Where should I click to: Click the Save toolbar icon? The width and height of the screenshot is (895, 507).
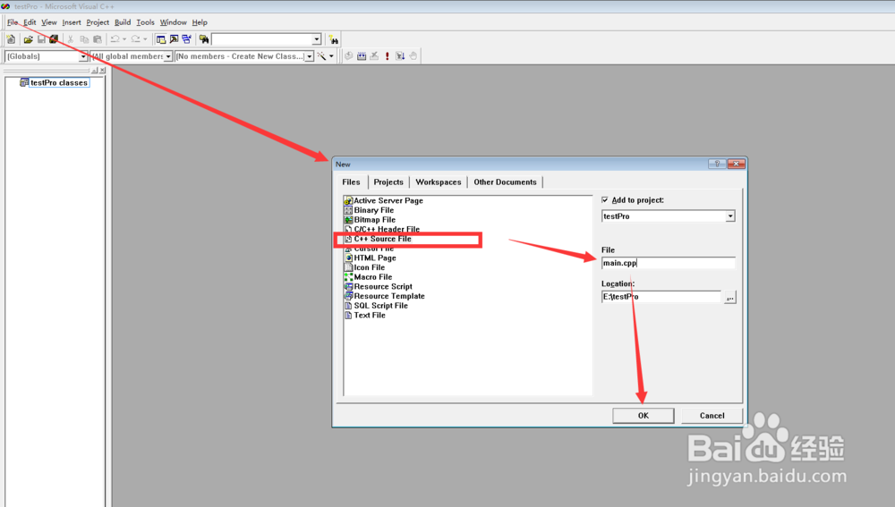pyautogui.click(x=41, y=39)
